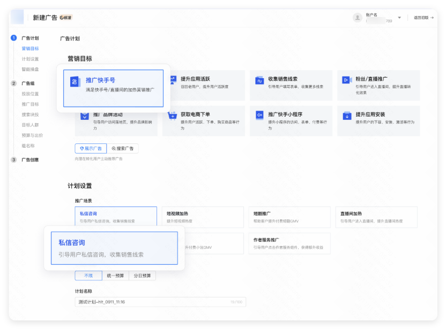
Task: Click the 获取电商下单 cart icon
Action: click(x=172, y=116)
